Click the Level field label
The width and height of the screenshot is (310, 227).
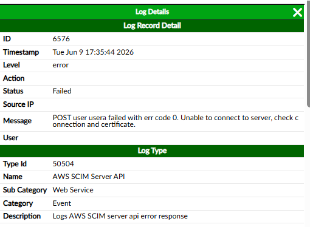[x=12, y=65]
